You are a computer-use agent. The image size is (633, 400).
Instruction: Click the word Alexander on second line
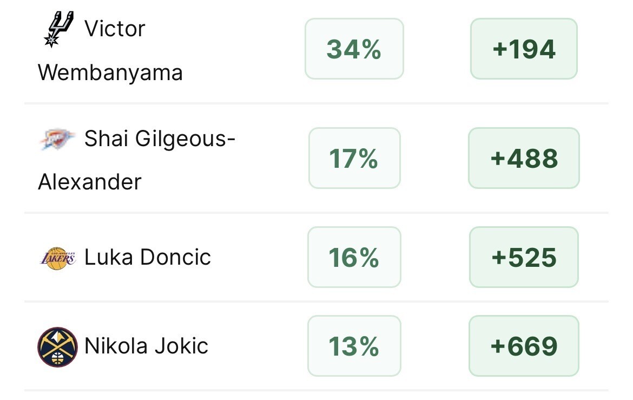coord(90,182)
